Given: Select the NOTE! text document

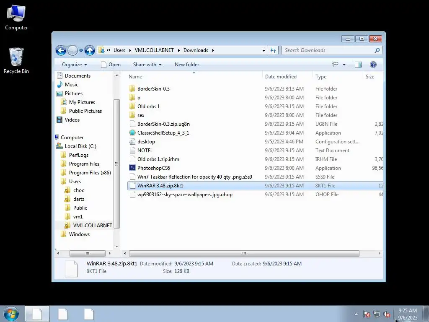Looking at the screenshot, I should click(144, 151).
